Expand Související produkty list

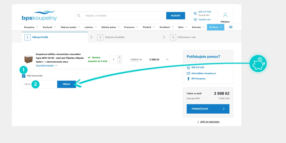47,66
